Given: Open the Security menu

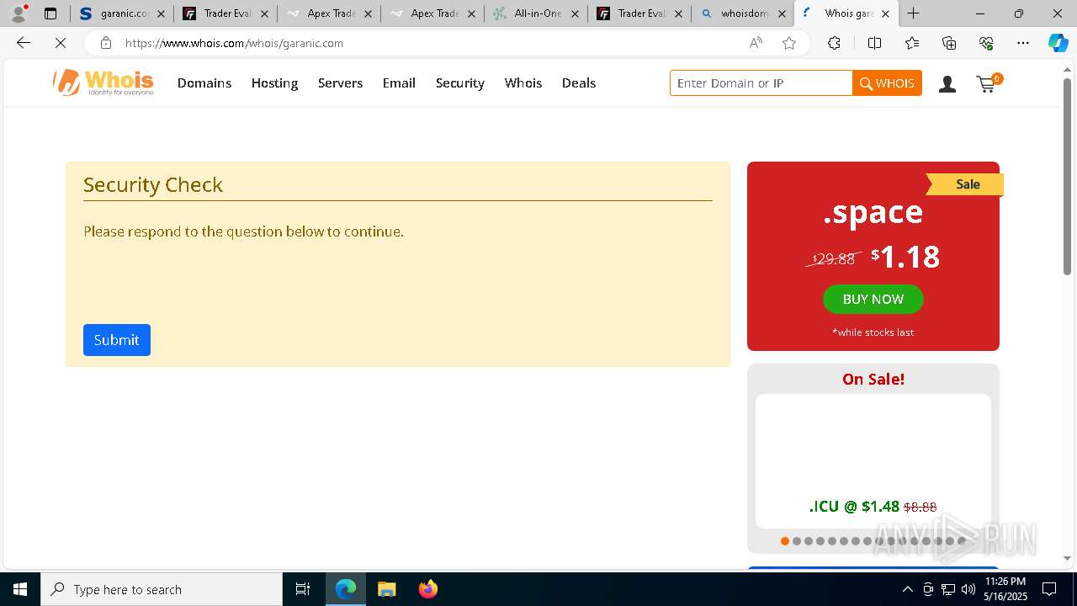Looking at the screenshot, I should coord(459,82).
